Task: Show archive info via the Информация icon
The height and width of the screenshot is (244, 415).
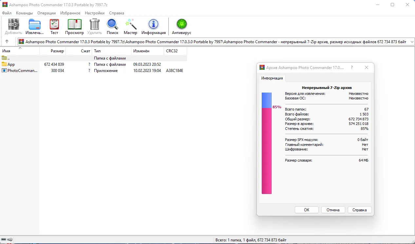Action: [153, 25]
